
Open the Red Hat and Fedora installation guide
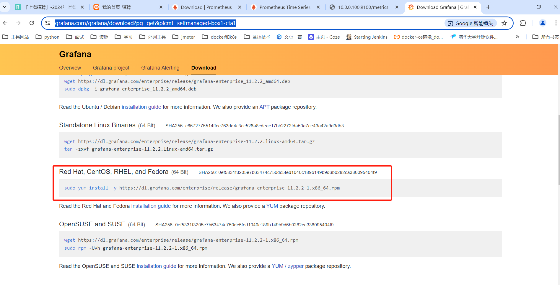pos(151,206)
